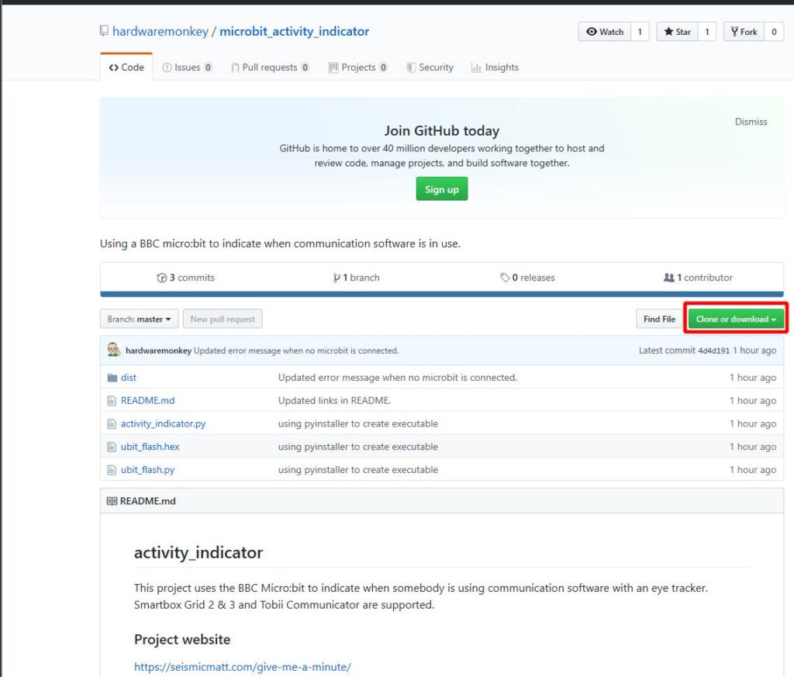The width and height of the screenshot is (794, 677).
Task: Open the seismicmatt.com project website link
Action: 241,666
